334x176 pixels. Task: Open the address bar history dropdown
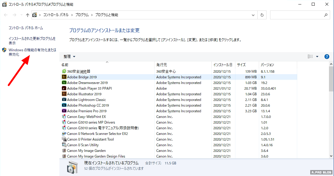253,15
